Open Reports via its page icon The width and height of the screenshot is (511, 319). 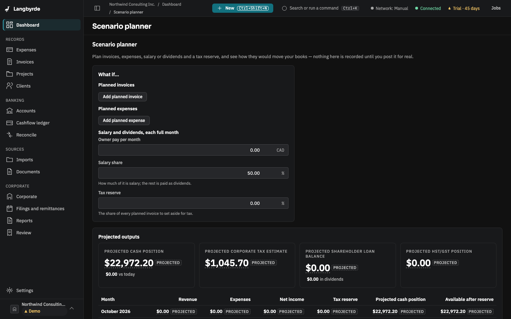click(x=10, y=220)
